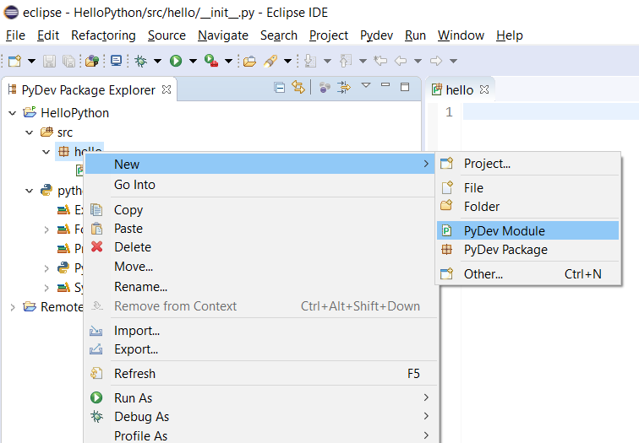Image resolution: width=639 pixels, height=443 pixels.
Task: Open the Run As submenu
Action: click(261, 397)
